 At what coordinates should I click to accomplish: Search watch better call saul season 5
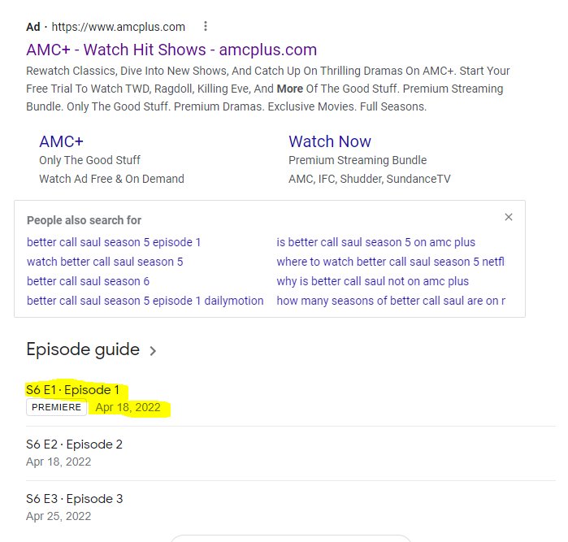[x=105, y=262]
